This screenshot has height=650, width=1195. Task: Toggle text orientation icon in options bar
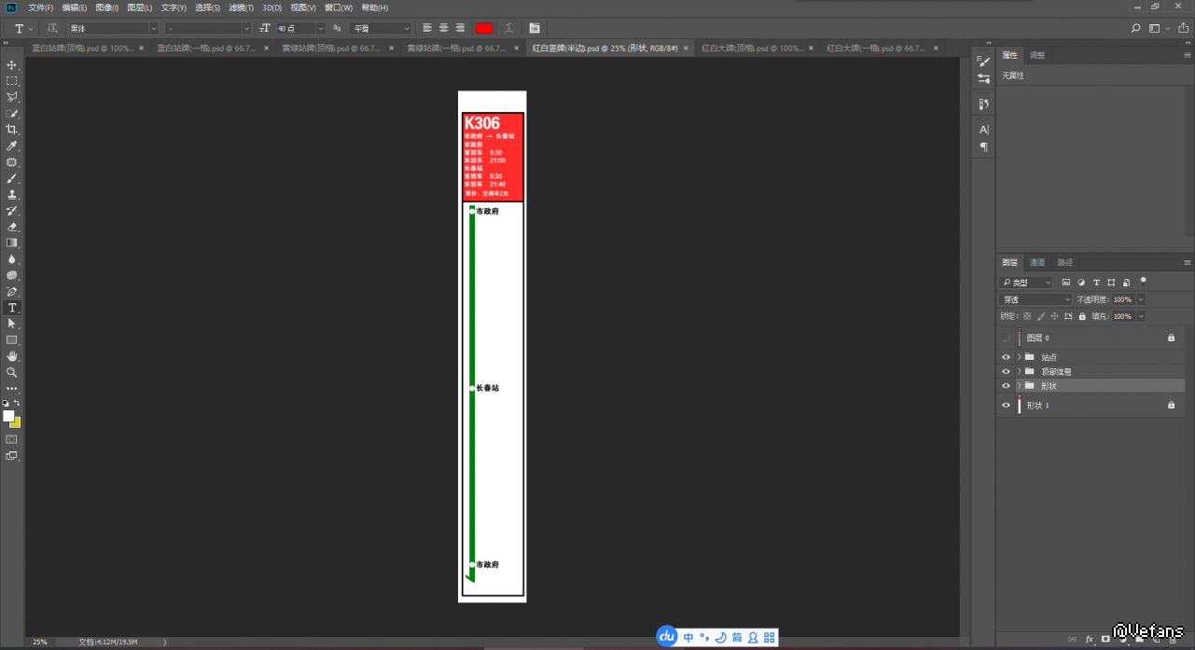point(52,29)
